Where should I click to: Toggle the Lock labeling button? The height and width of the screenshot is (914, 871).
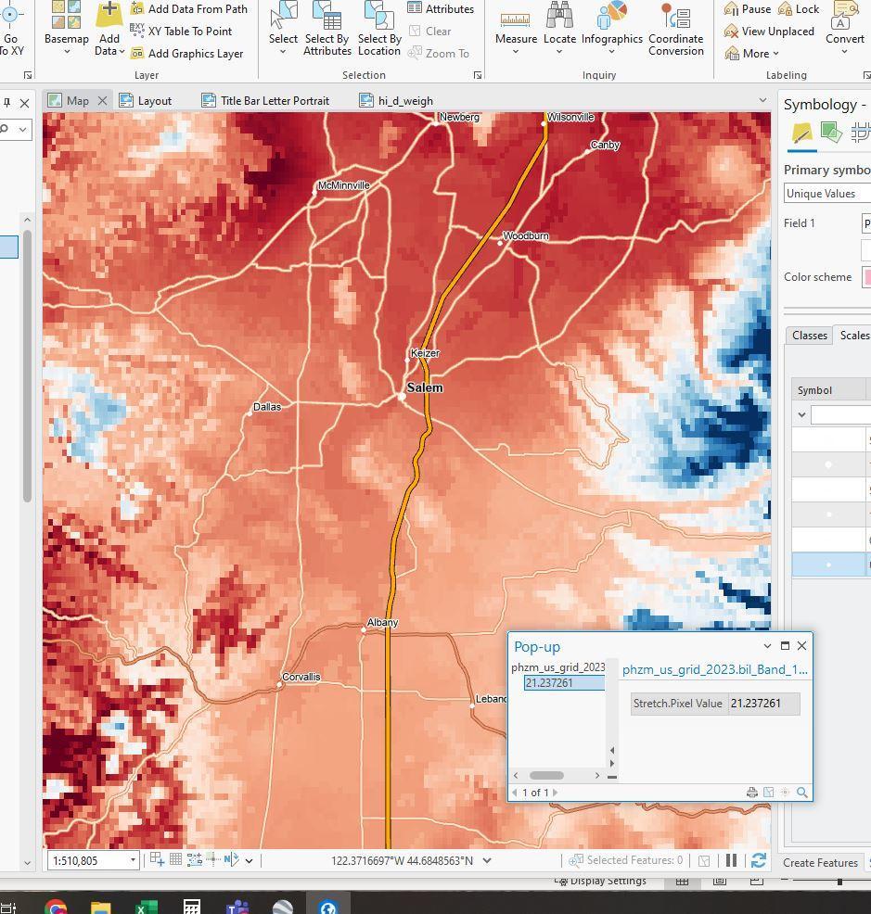pos(798,8)
